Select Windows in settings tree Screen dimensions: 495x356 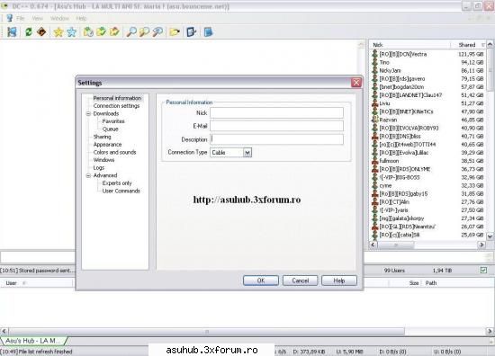coord(103,160)
